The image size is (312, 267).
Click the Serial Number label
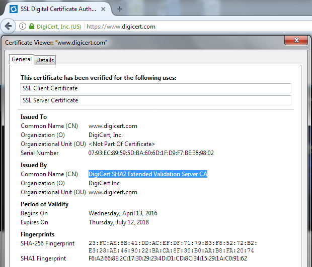click(40, 153)
